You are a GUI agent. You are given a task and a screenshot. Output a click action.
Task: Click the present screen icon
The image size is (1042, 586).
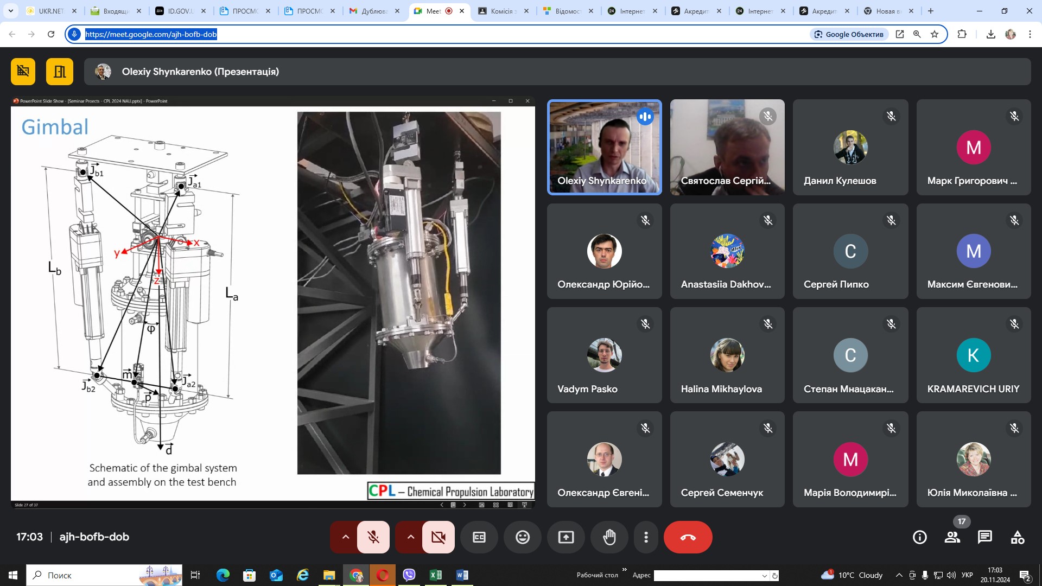tap(566, 537)
